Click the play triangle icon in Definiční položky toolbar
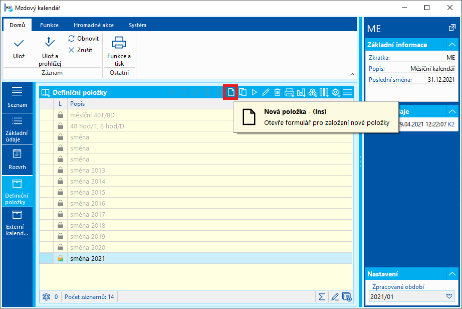The width and height of the screenshot is (462, 309). click(254, 92)
